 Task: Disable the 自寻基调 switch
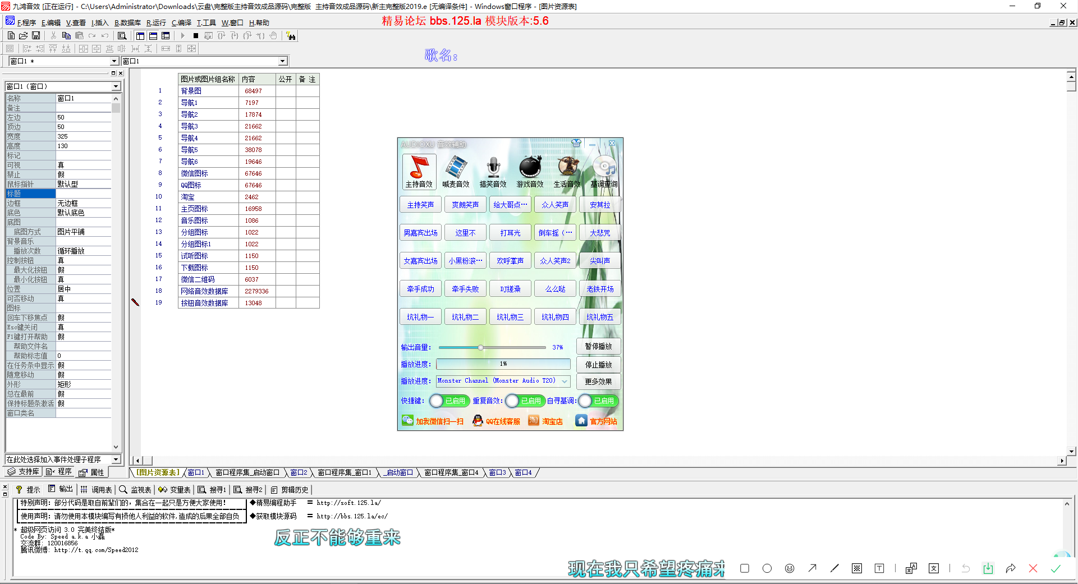598,401
